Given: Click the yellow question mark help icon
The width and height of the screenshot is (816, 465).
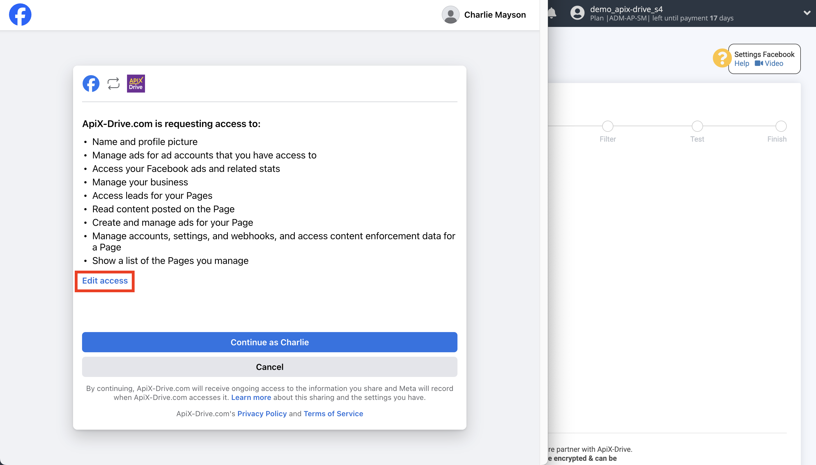Looking at the screenshot, I should click(722, 58).
